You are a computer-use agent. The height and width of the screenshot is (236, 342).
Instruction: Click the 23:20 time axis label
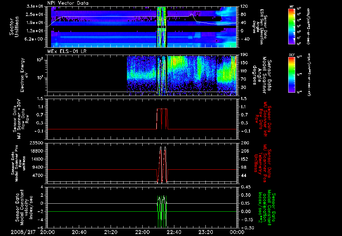click(206, 232)
